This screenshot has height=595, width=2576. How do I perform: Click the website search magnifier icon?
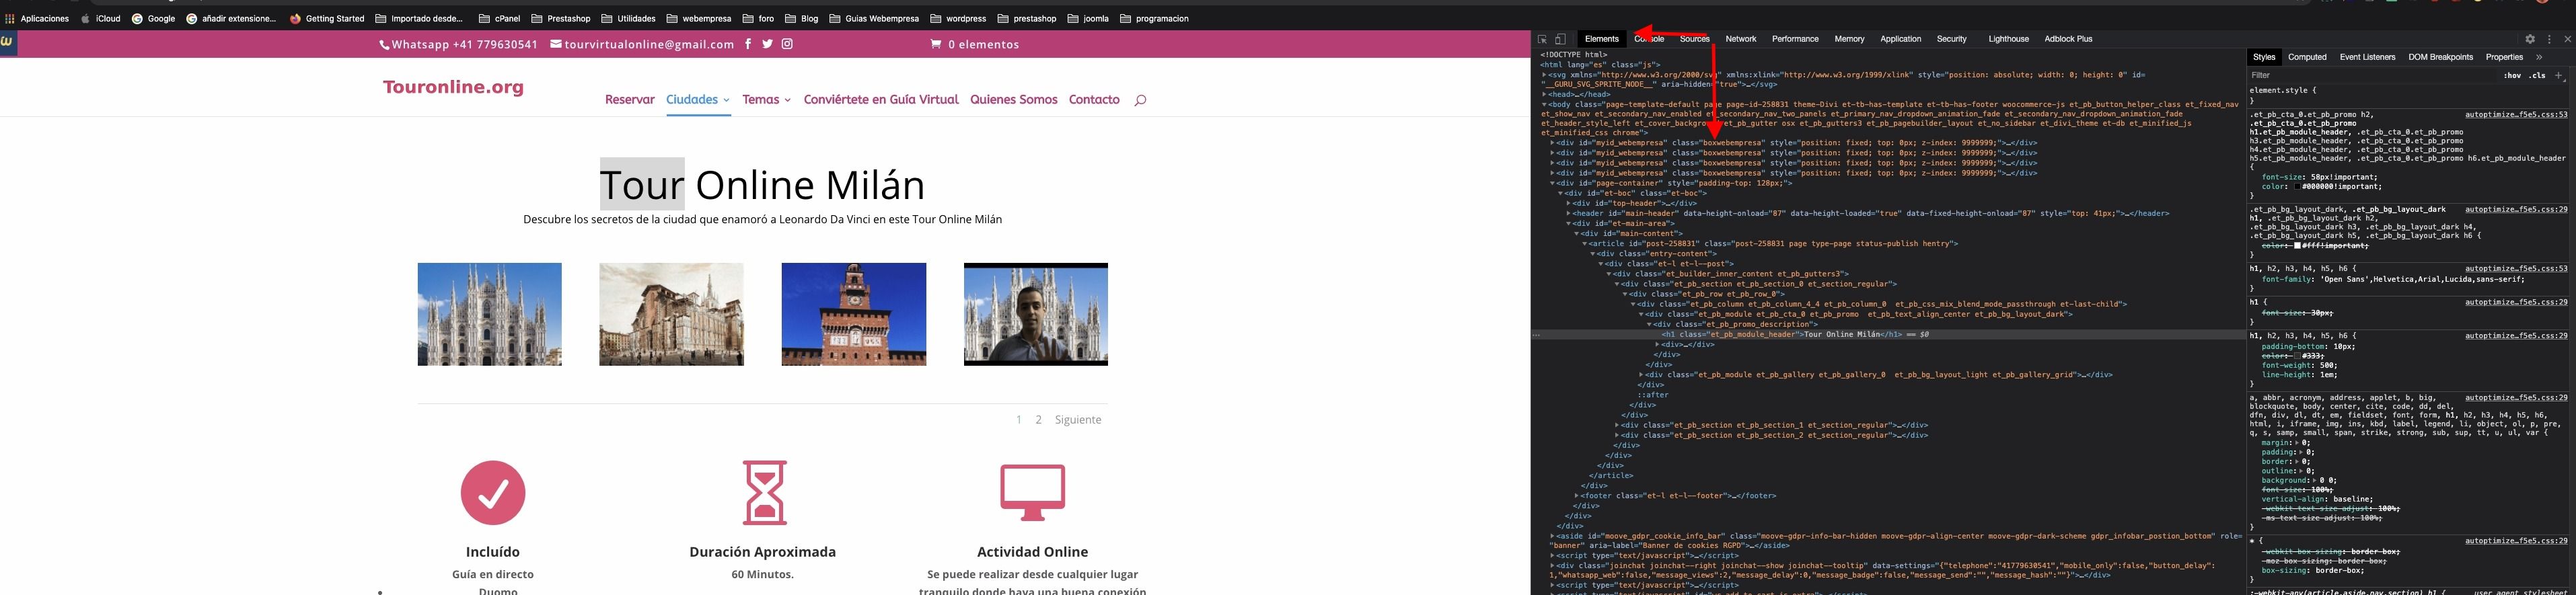[1140, 100]
